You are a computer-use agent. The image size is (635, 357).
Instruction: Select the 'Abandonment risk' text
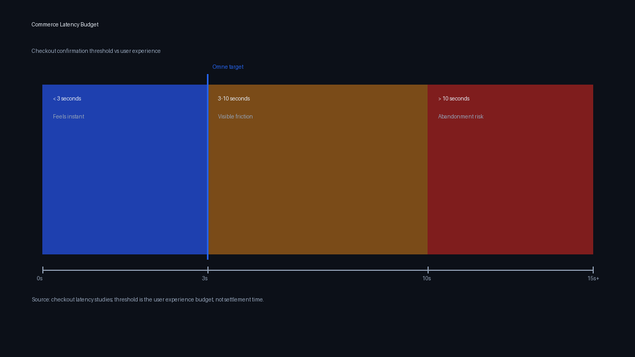coord(460,117)
